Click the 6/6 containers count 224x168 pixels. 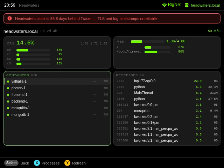tap(34, 75)
